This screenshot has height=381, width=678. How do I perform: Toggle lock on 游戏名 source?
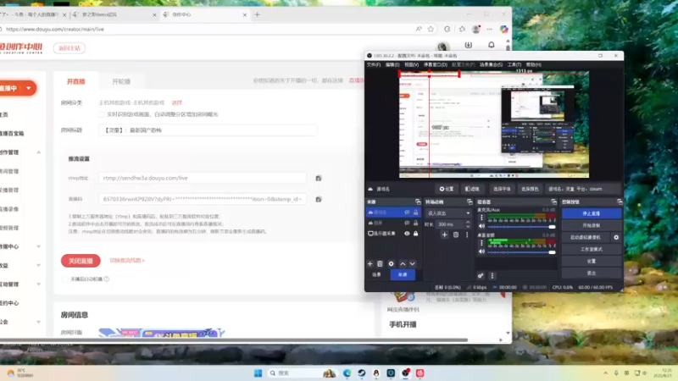[415, 213]
